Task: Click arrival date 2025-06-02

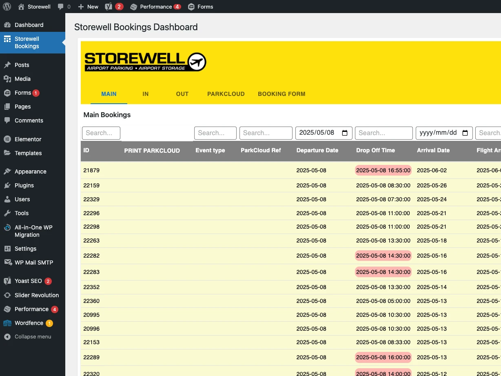Action: click(x=432, y=170)
